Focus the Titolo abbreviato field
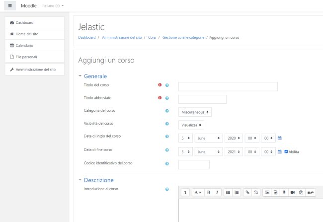 [x=202, y=99]
